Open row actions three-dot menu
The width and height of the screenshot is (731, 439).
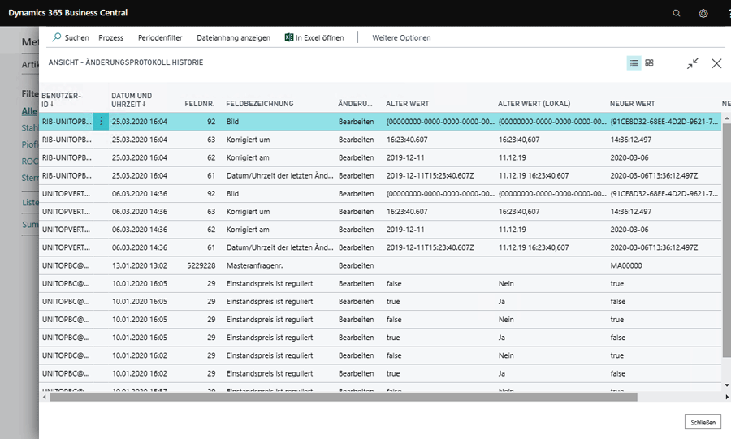101,122
